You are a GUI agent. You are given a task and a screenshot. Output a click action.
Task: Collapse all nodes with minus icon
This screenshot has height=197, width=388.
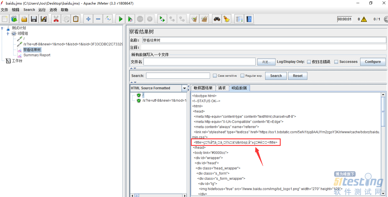(98, 19)
